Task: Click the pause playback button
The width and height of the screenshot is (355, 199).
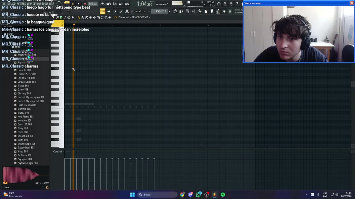Action: (x=73, y=4)
